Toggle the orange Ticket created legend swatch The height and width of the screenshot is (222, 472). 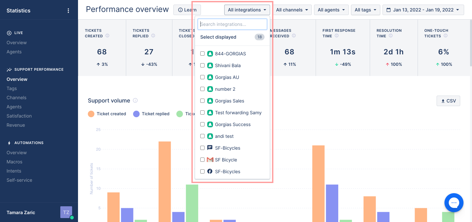point(91,114)
